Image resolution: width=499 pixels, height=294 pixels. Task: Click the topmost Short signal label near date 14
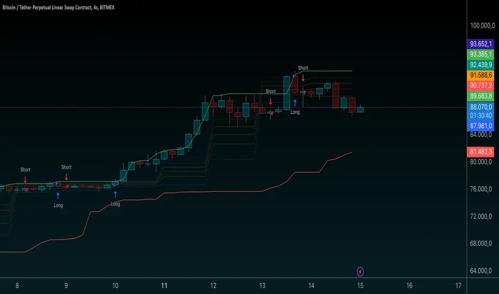[303, 68]
